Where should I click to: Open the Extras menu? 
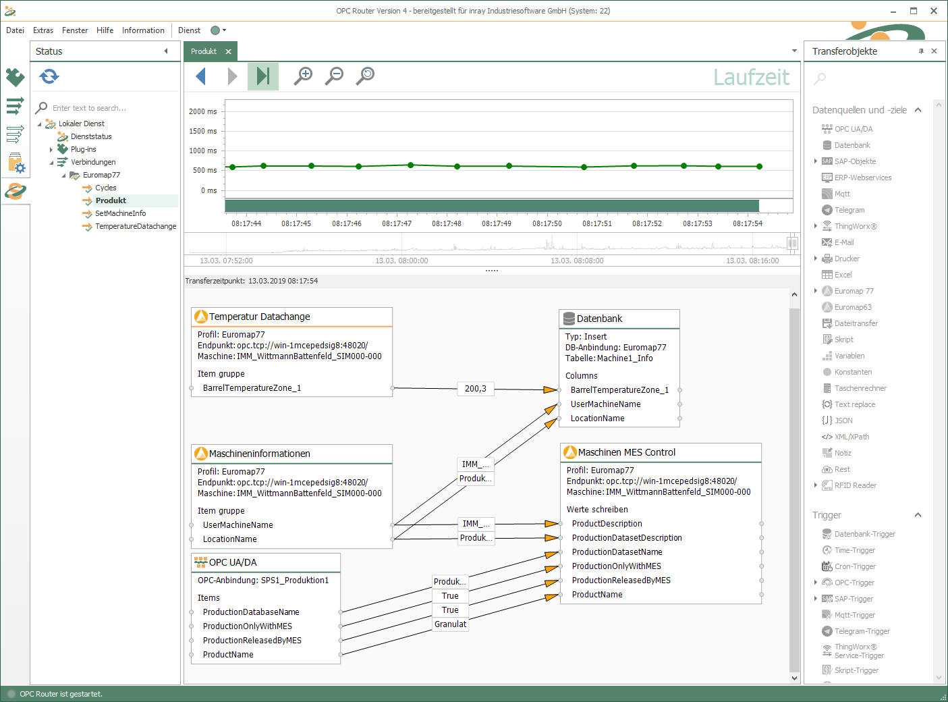click(x=43, y=30)
